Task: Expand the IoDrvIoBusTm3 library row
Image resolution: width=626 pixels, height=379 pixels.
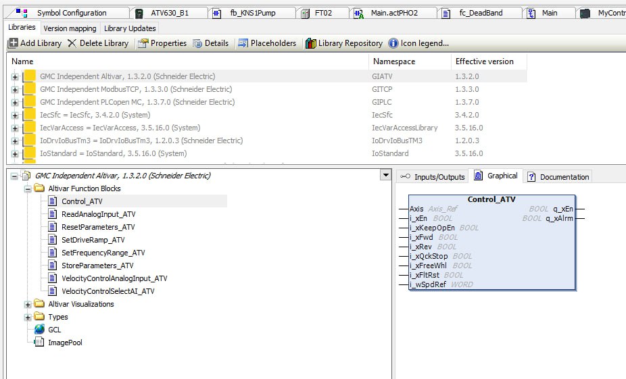Action: coord(15,141)
